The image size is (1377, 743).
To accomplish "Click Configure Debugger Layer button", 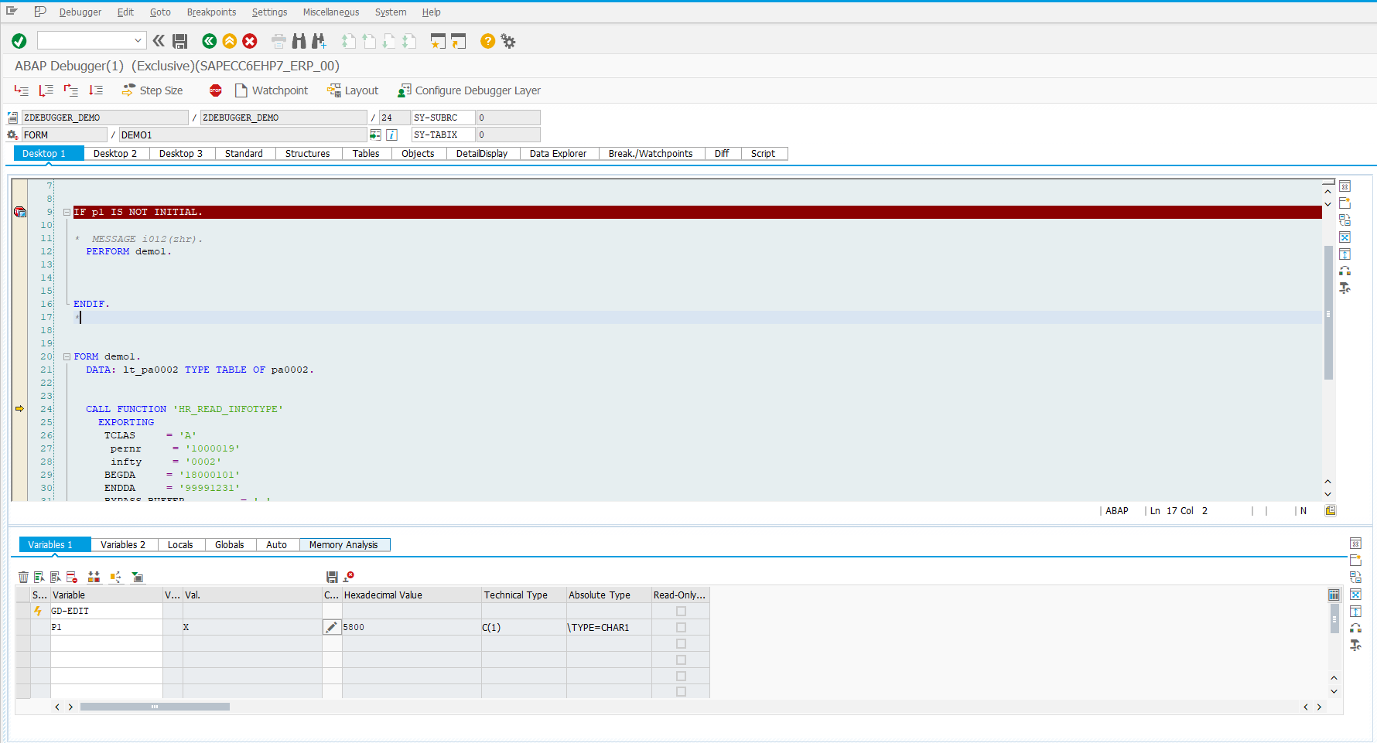I will pos(469,90).
